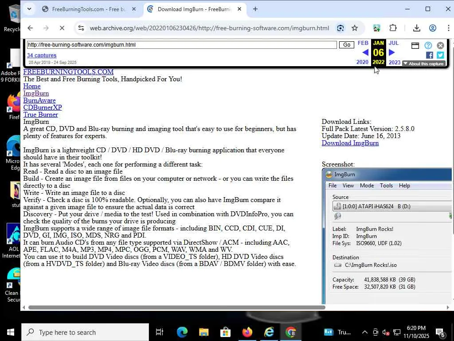Viewport: 454px width, 341px height.
Task: Open the True Burner navigation link
Action: point(40,115)
